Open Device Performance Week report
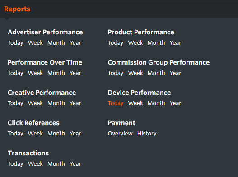The height and width of the screenshot is (177, 238). (x=135, y=103)
